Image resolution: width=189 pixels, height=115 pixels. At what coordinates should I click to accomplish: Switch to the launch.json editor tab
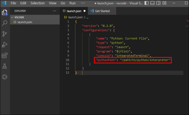click(x=74, y=11)
